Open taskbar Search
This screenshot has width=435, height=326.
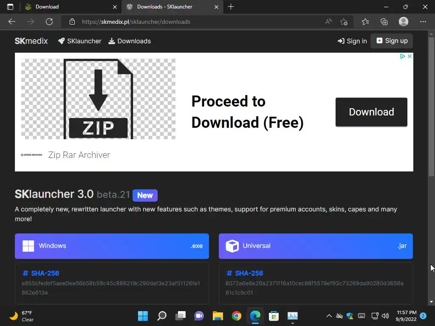(x=162, y=316)
